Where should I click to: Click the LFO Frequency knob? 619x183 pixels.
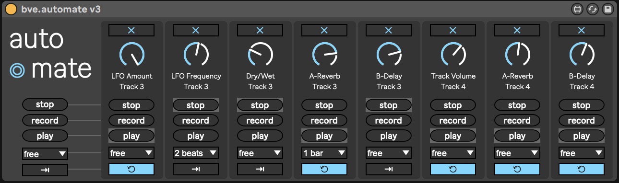click(x=196, y=54)
